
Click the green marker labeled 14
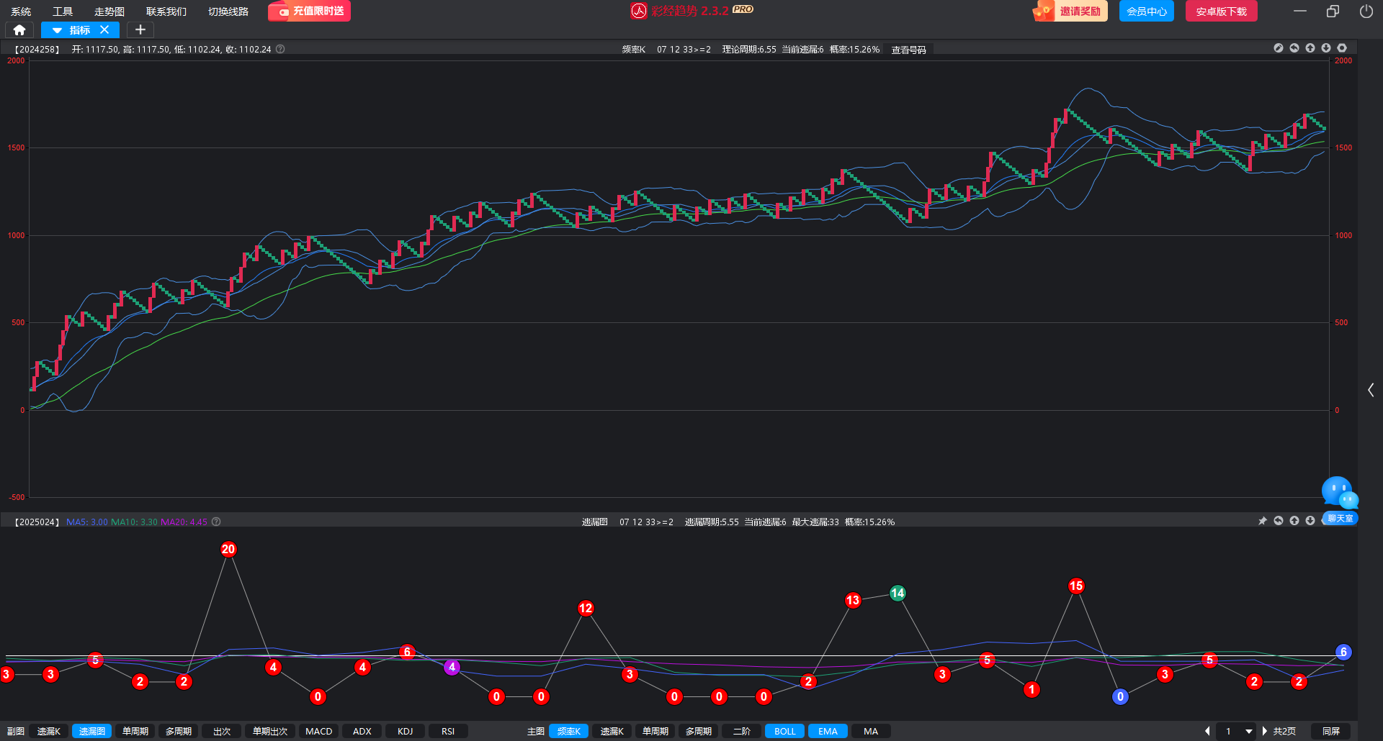898,594
